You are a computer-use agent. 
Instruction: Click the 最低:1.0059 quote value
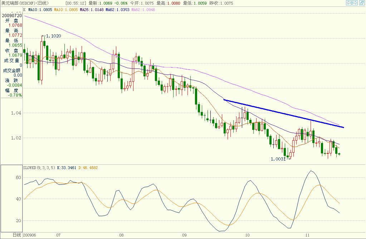[195, 3]
